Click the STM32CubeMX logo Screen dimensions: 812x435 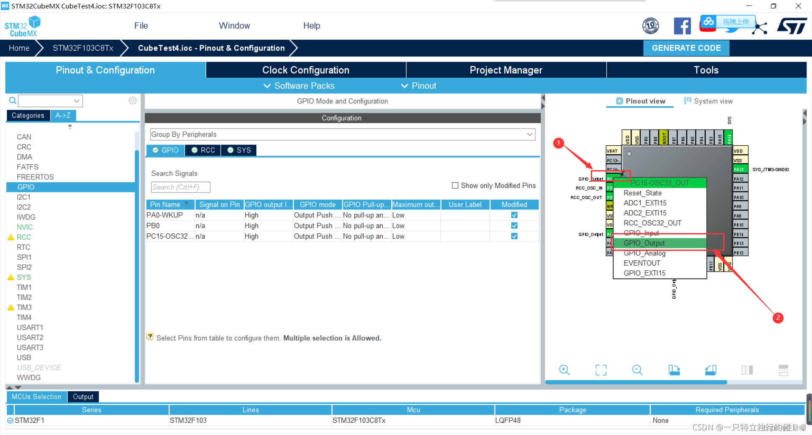22,26
